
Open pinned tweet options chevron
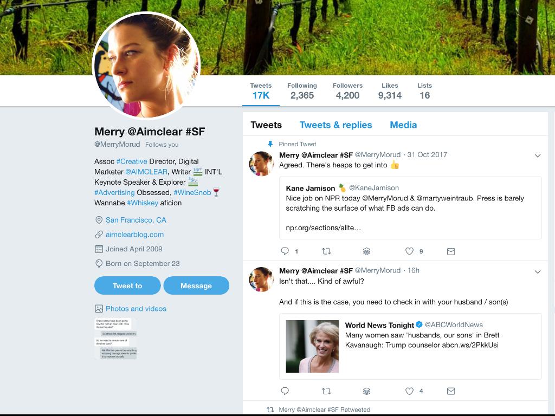click(538, 155)
